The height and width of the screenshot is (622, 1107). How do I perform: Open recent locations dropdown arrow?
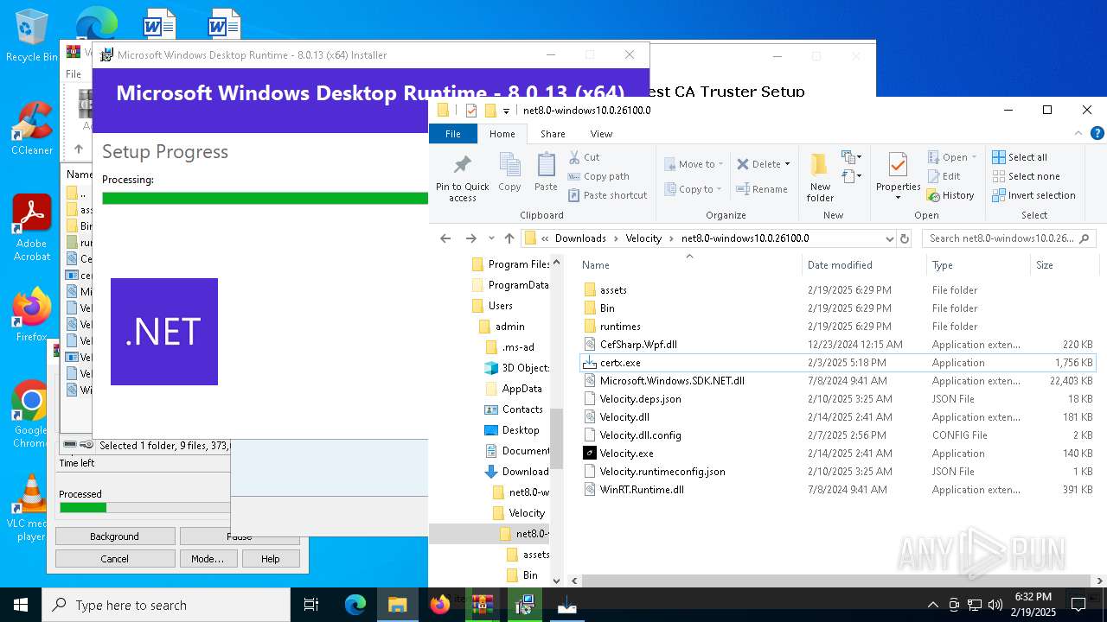491,238
